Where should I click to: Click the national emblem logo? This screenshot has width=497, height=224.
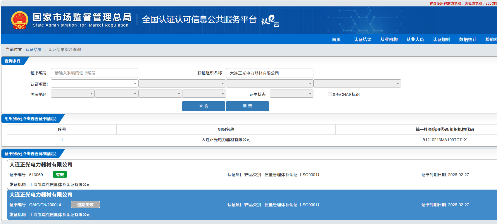[20, 20]
